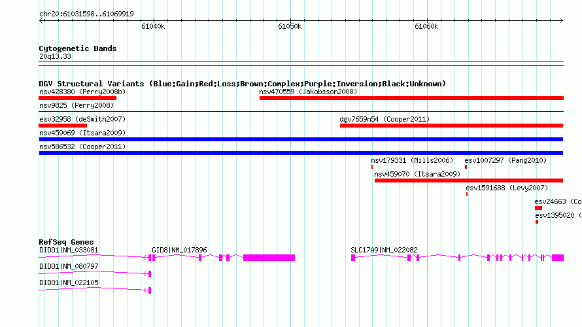Screen dimensions: 582x327
Task: Click the esv1395020 variant label
Action: 558,215
